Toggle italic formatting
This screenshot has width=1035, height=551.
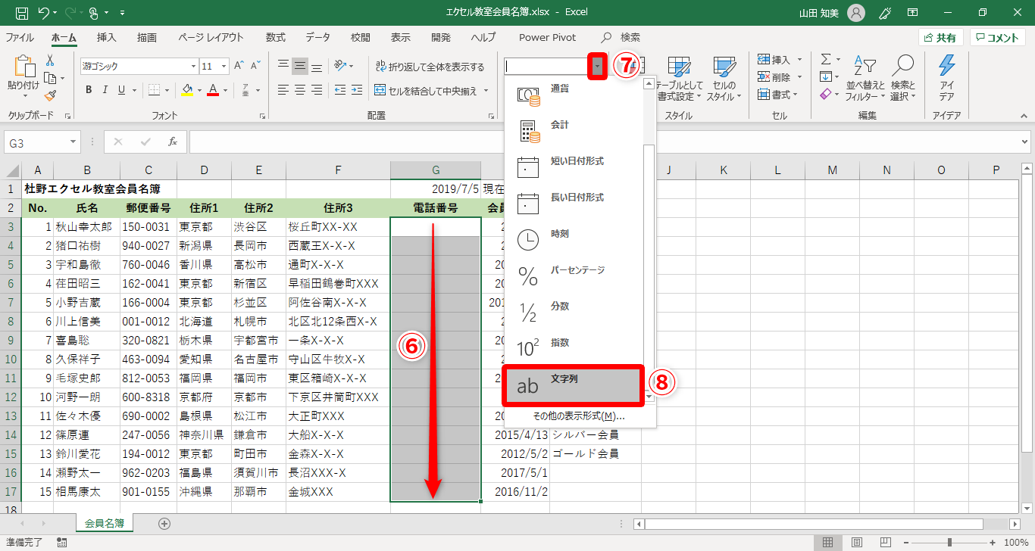[x=105, y=90]
